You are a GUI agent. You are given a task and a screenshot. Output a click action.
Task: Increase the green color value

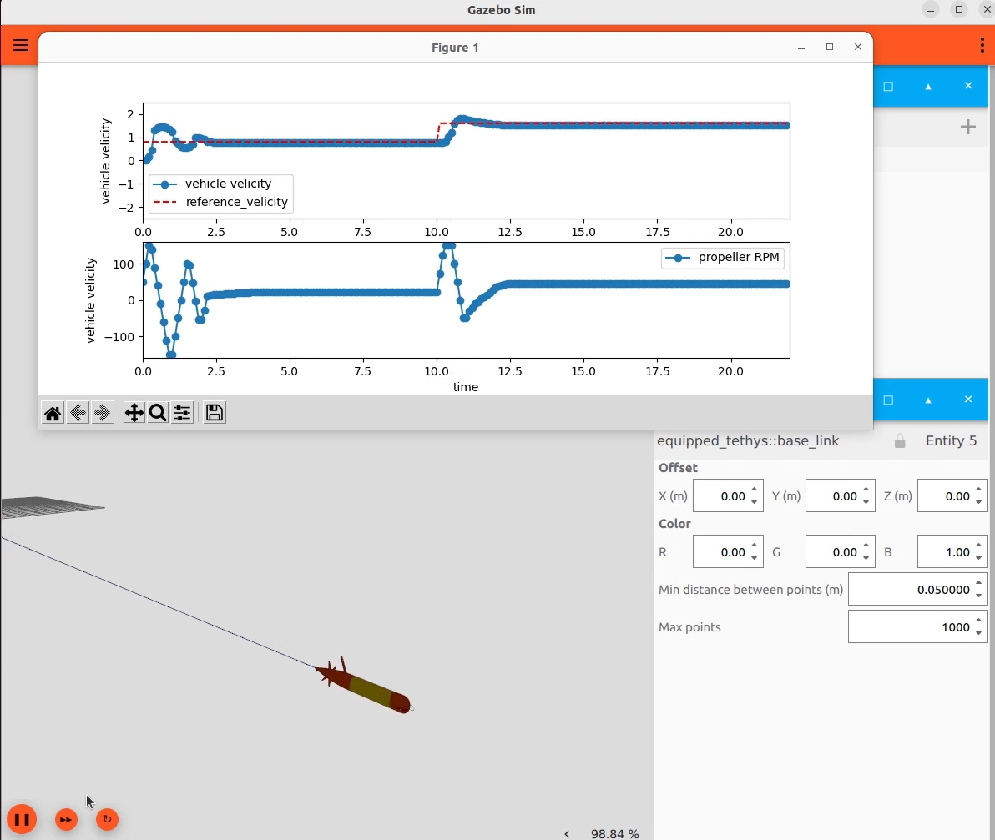pos(866,546)
